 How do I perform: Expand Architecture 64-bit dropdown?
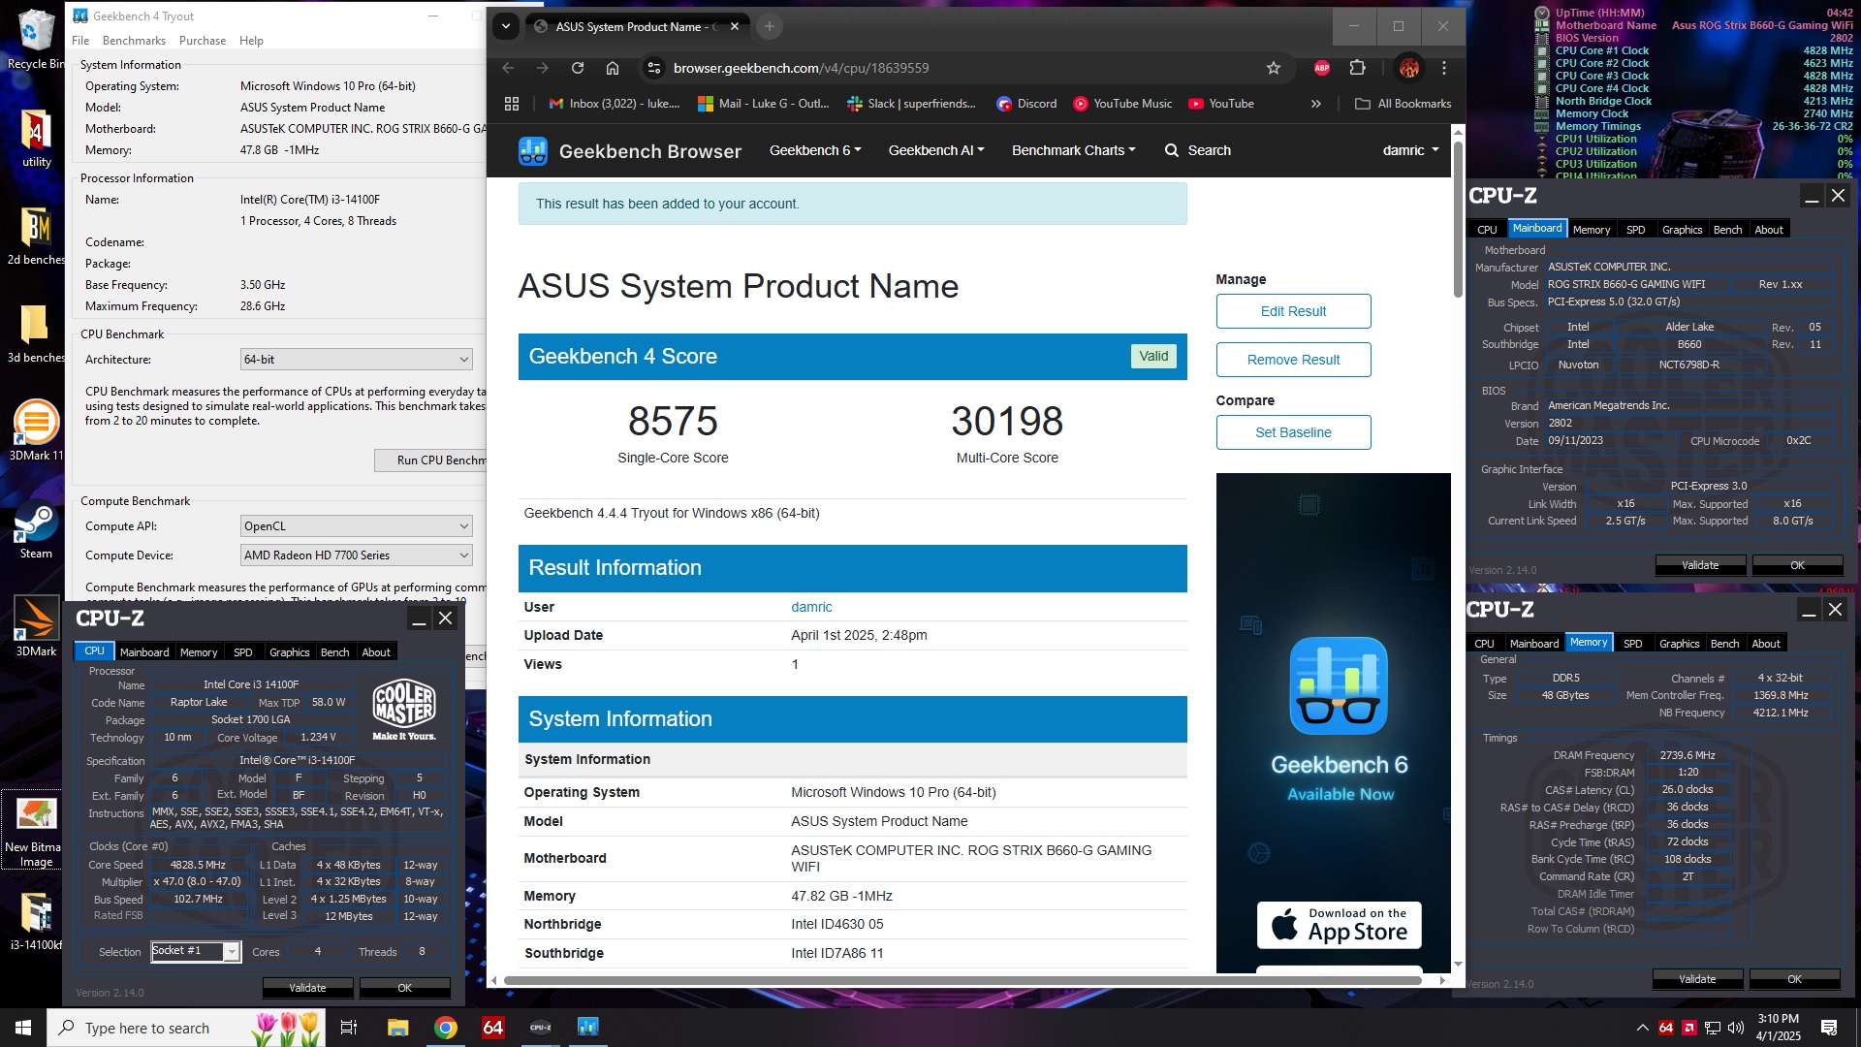pos(356,360)
